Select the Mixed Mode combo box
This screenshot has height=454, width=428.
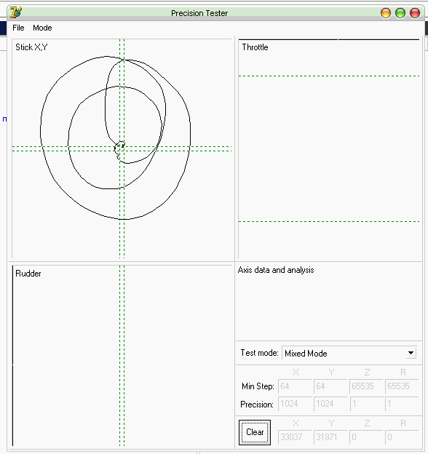point(349,353)
